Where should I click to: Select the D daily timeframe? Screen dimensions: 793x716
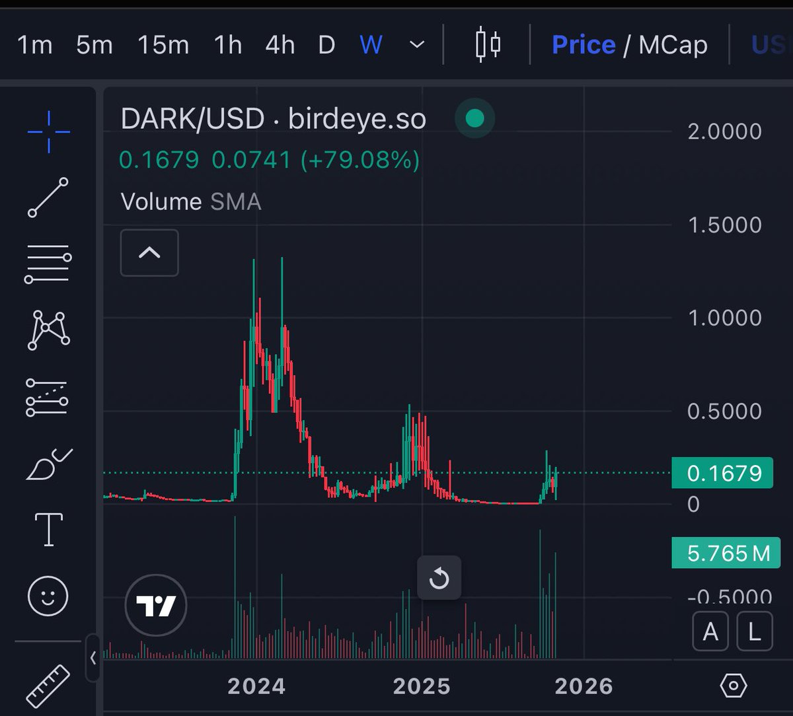326,45
